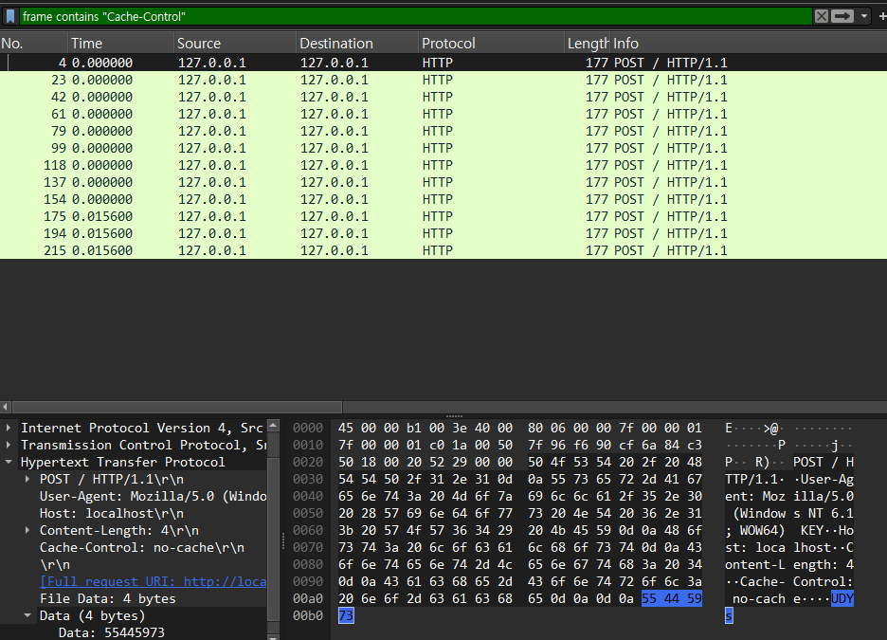887x640 pixels.
Task: Select packet number 175
Action: (x=443, y=216)
